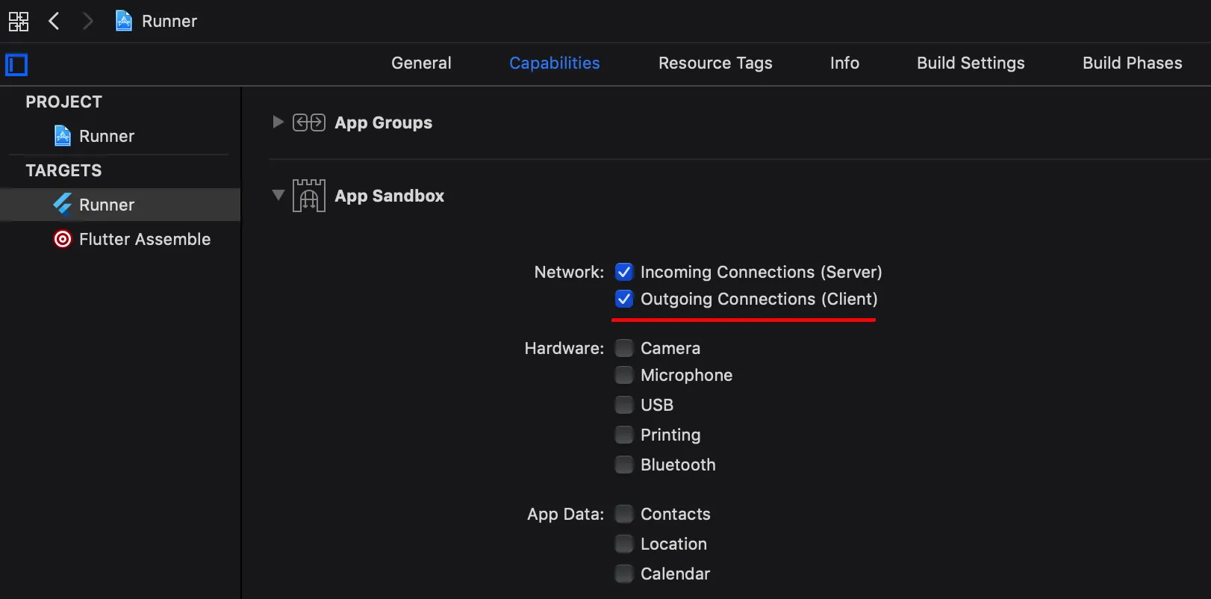Enable the Camera hardware checkbox
Viewport: 1211px width, 599px height.
click(624, 348)
